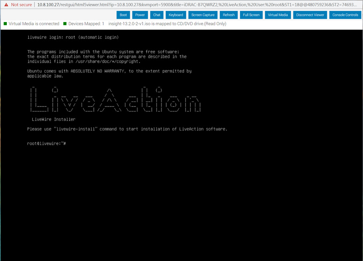Click the LiveAction ASCII art logo

point(115,100)
